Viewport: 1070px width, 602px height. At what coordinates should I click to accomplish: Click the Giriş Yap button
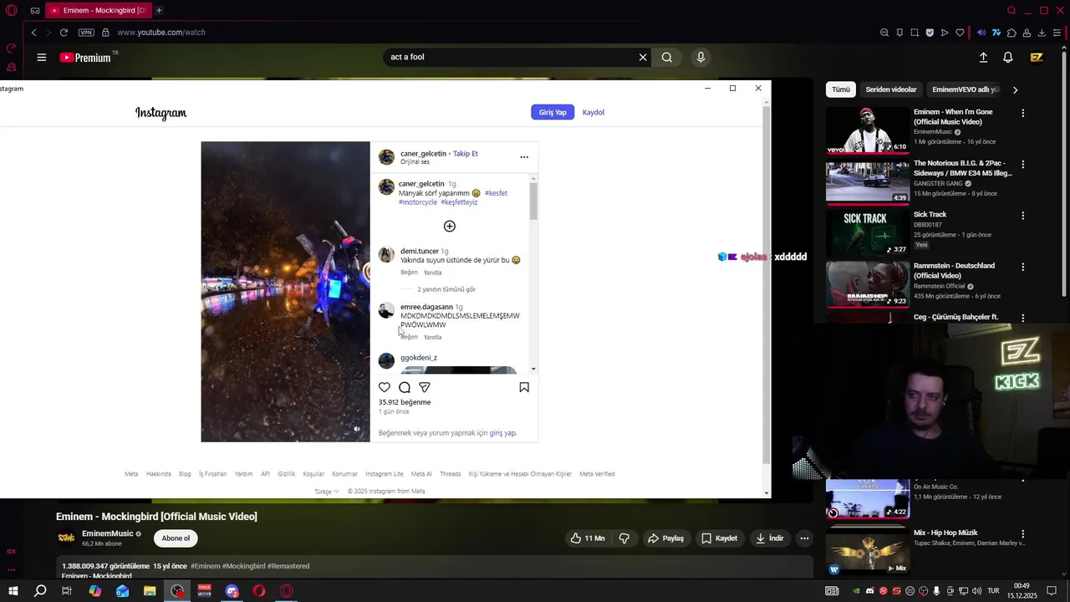(x=553, y=112)
